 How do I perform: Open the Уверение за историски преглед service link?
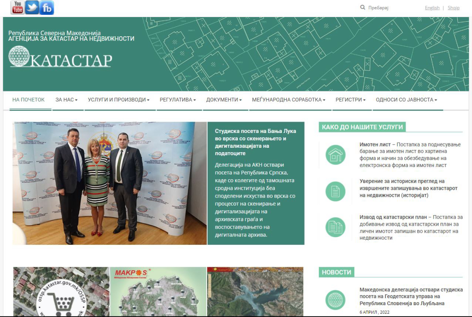409,188
